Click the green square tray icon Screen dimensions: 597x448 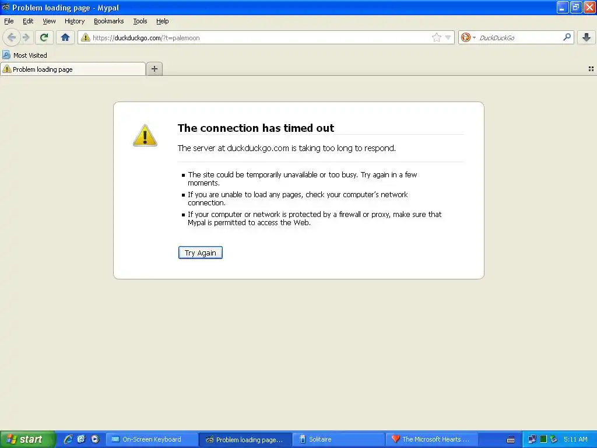[543, 439]
